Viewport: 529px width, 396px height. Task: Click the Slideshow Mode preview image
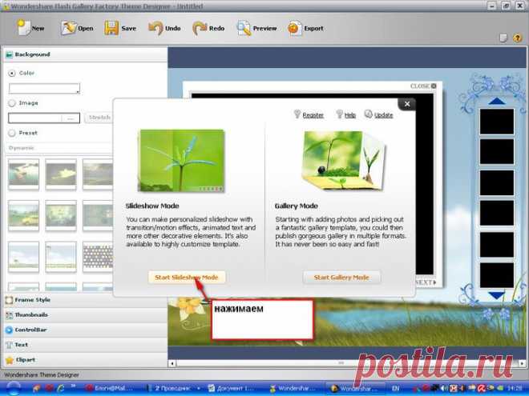click(x=181, y=160)
